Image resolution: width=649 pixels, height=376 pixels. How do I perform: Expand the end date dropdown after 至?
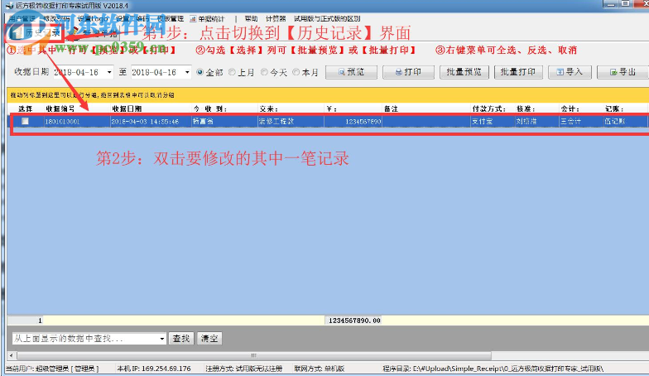point(187,73)
